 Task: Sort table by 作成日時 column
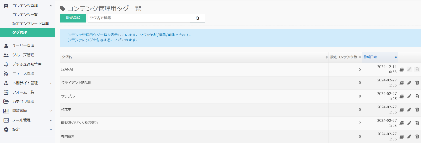coord(380,57)
